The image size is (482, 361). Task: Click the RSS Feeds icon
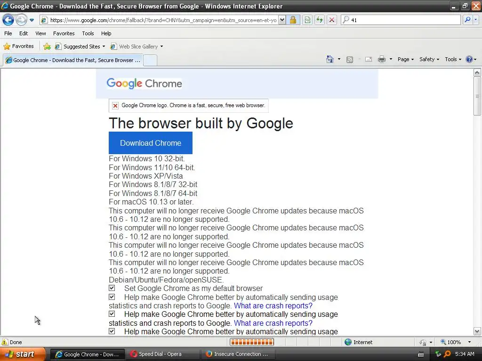click(x=350, y=60)
